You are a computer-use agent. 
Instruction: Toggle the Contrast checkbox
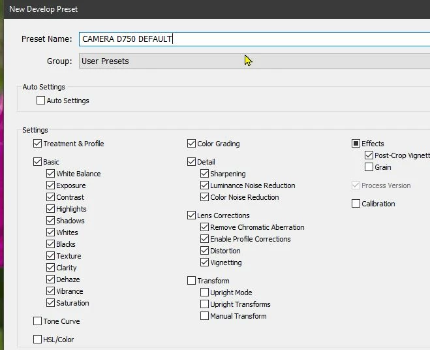[x=50, y=197]
